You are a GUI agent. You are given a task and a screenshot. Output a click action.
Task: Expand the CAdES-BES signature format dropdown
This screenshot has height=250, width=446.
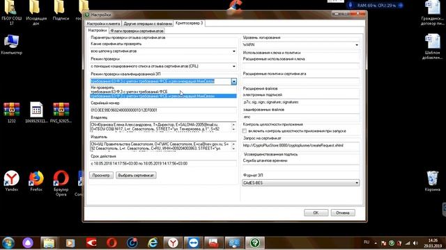click(357, 183)
